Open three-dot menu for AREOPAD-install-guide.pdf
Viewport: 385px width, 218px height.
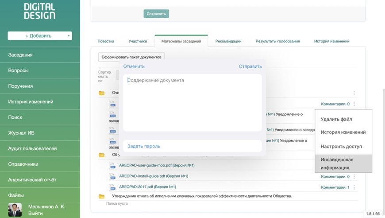[354, 177]
